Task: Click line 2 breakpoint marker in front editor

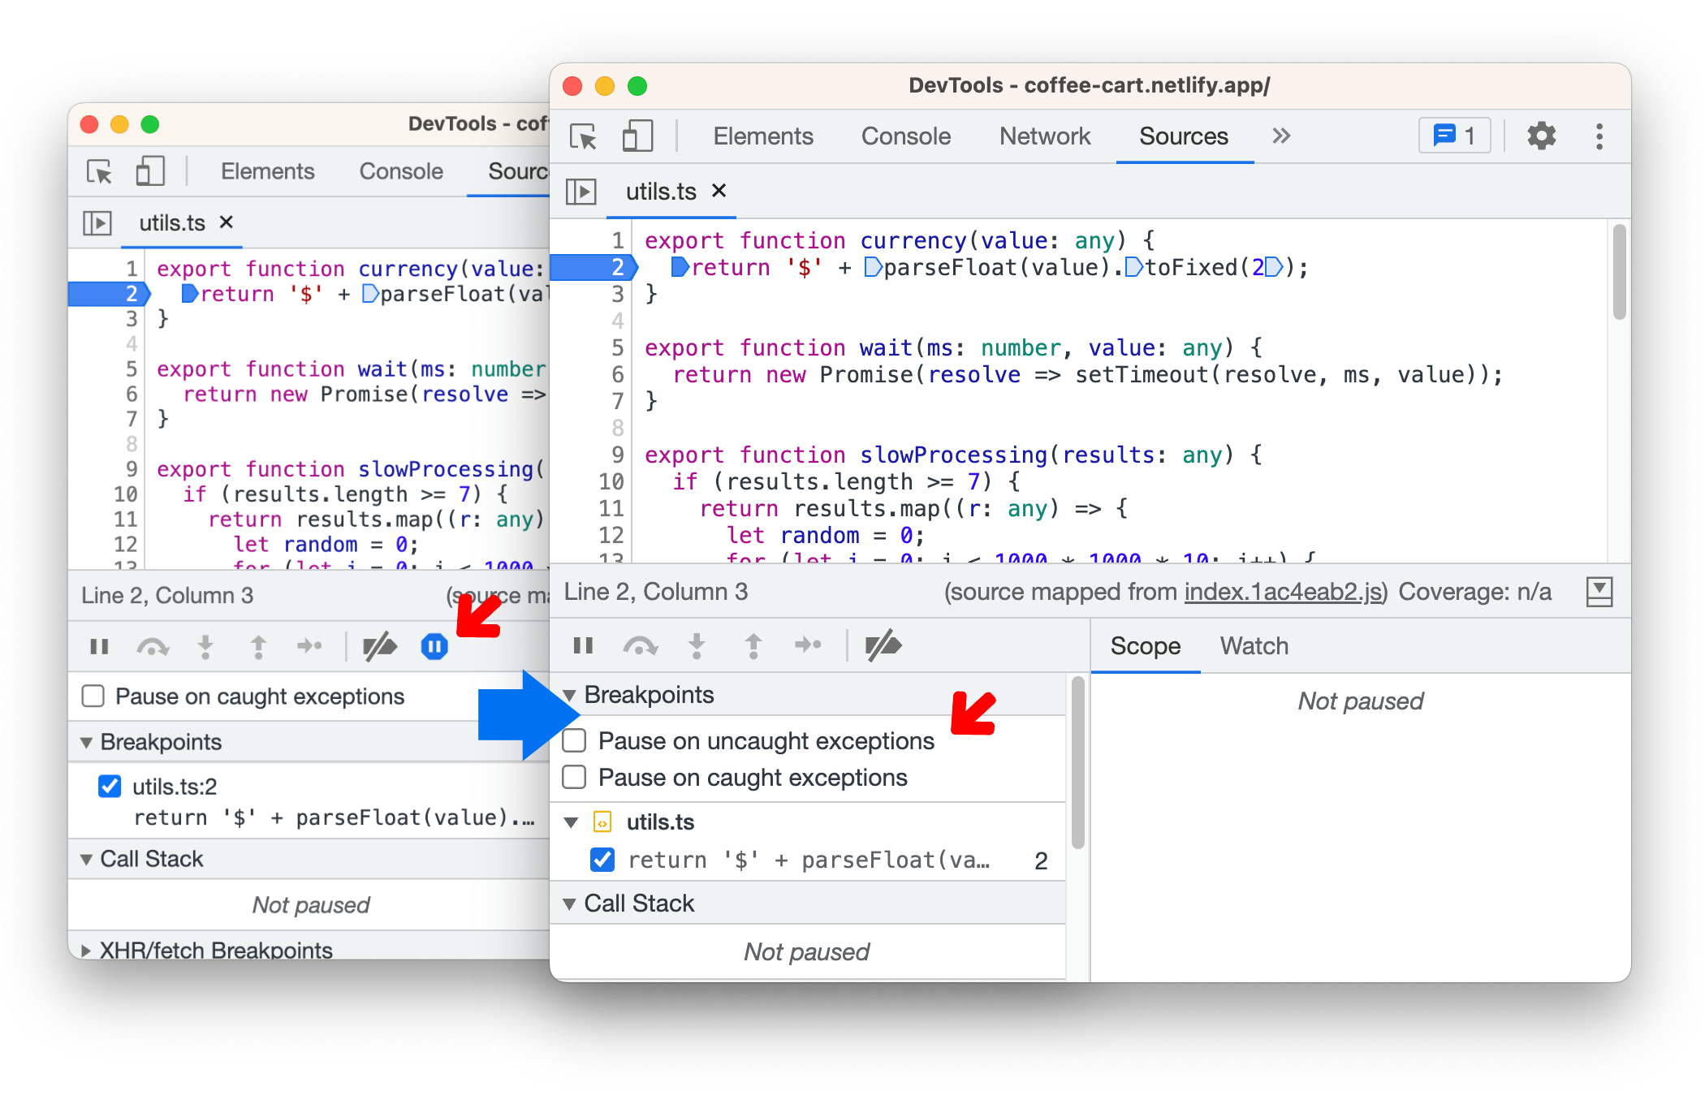Action: coord(594,267)
